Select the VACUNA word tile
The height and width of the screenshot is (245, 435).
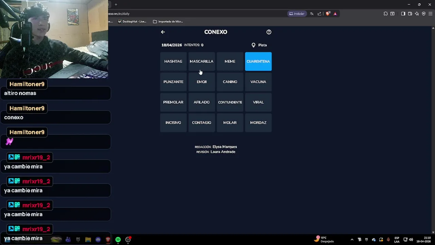point(258,82)
